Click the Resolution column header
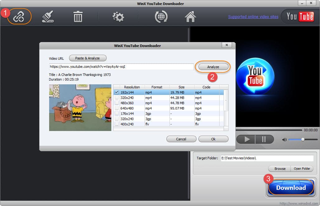Viewport: 320px width, 206px height. click(x=132, y=87)
